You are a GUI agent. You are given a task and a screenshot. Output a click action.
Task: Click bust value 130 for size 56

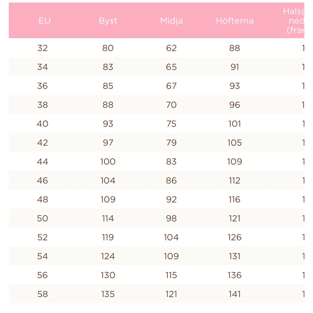coord(108,275)
